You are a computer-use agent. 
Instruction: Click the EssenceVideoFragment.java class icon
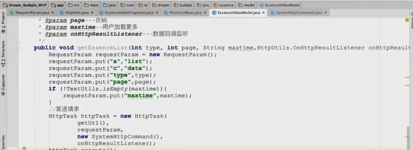(x=102, y=13)
